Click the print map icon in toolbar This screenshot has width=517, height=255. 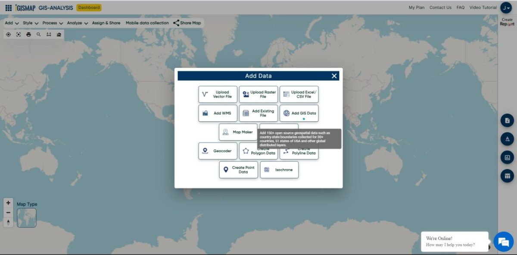28,35
